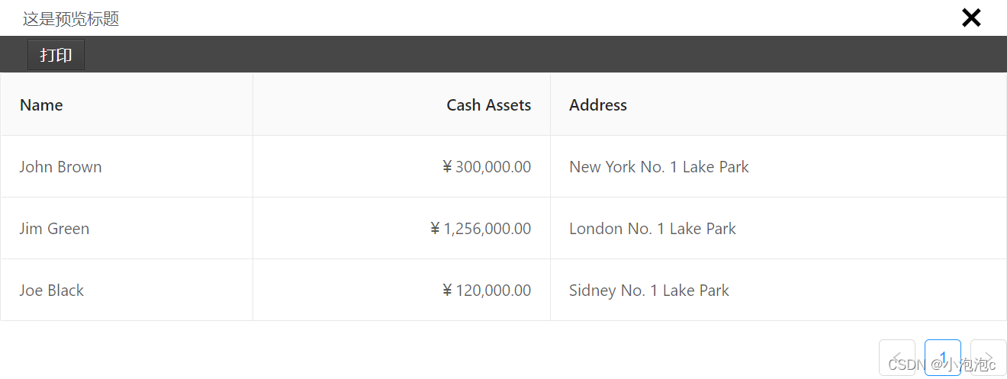Select the Joe Black name cell
The image size is (1007, 379).
click(x=127, y=291)
